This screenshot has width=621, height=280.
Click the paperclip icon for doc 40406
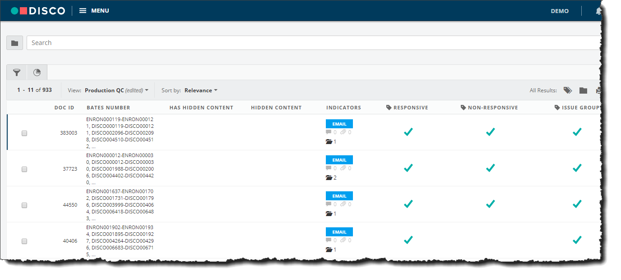point(343,240)
